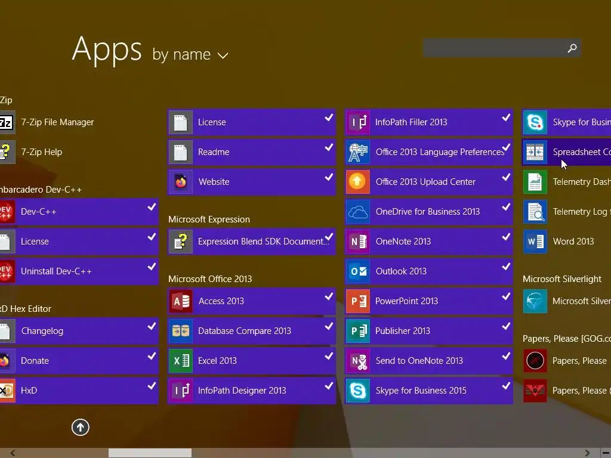611x458 pixels.
Task: Uncheck the Excel 2013 tile checkmark
Action: pos(329,356)
